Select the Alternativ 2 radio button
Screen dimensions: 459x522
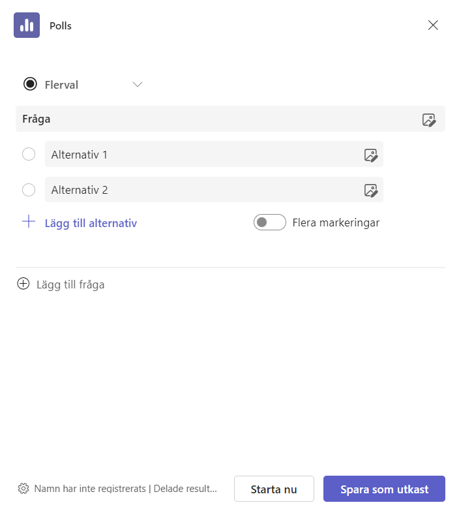coord(29,190)
